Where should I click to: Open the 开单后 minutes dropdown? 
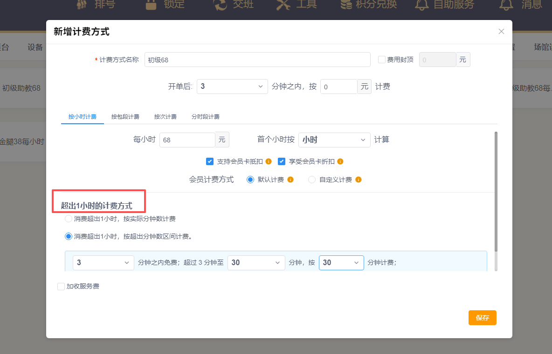(232, 87)
